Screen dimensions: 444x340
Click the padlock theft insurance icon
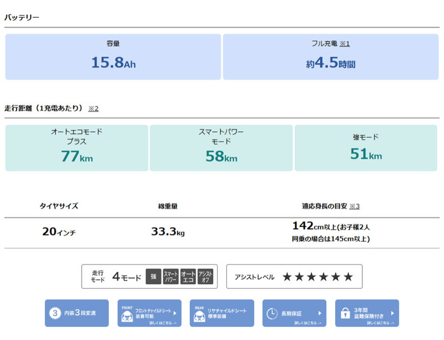click(345, 313)
